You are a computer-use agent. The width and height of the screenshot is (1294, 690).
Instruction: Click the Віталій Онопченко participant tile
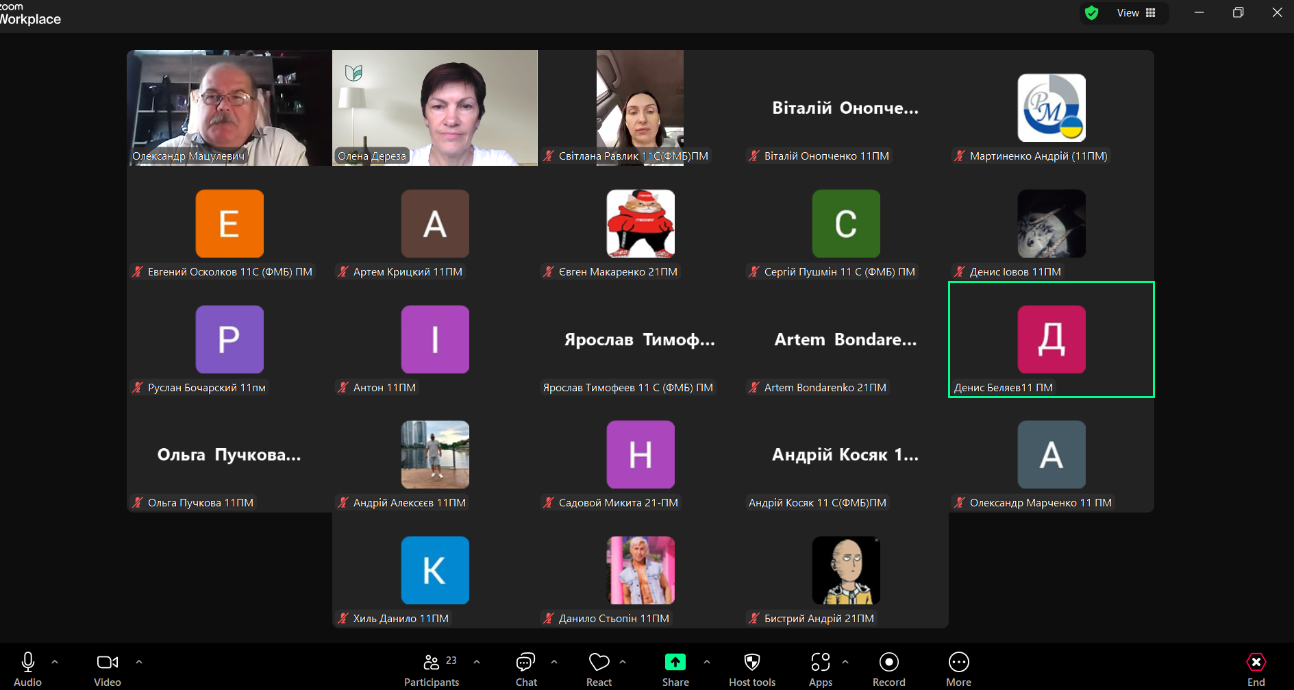tap(846, 108)
